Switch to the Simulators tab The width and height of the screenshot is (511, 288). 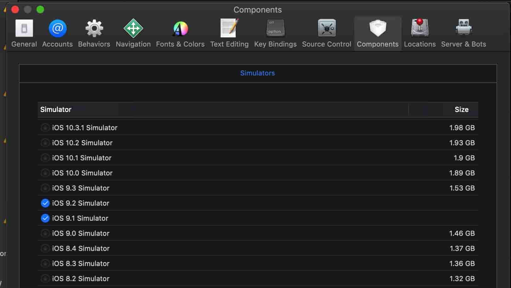coord(257,73)
